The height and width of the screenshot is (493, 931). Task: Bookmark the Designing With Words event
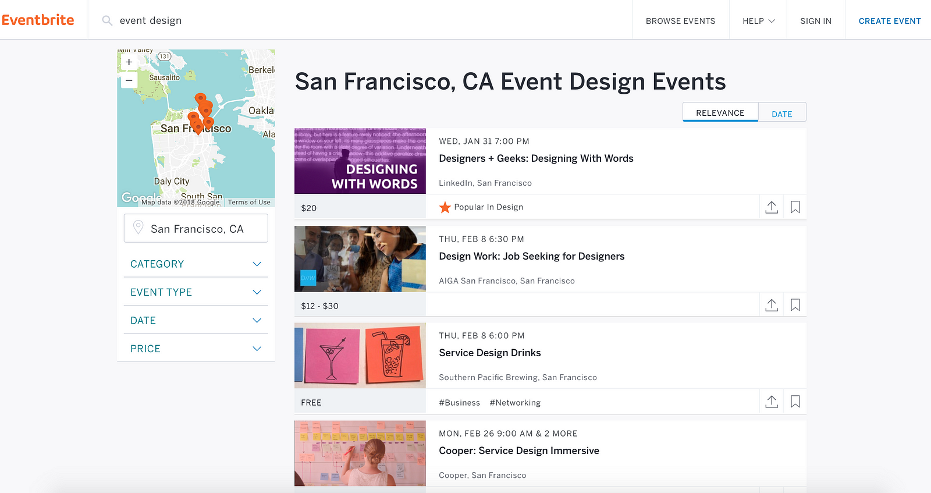click(795, 207)
